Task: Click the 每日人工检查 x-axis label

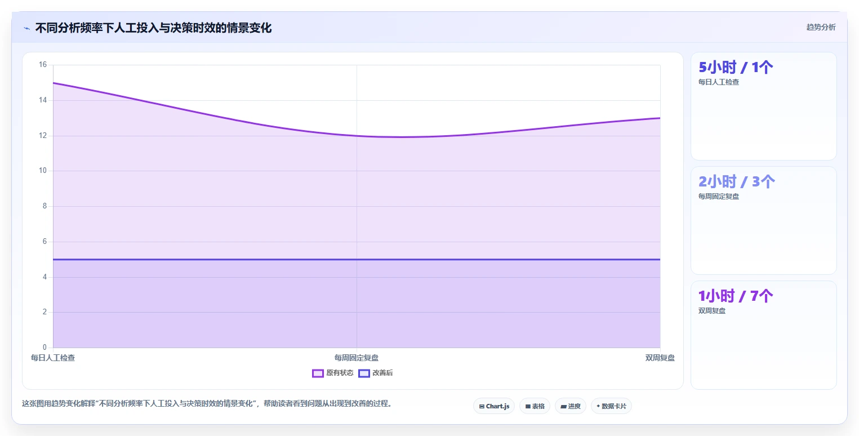Action: (x=53, y=358)
